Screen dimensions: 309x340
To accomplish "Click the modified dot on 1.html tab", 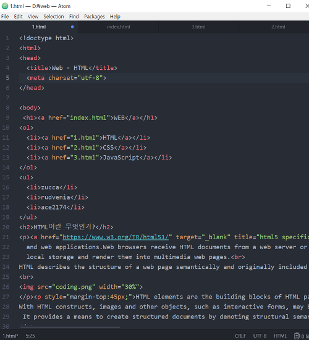I will (72, 27).
